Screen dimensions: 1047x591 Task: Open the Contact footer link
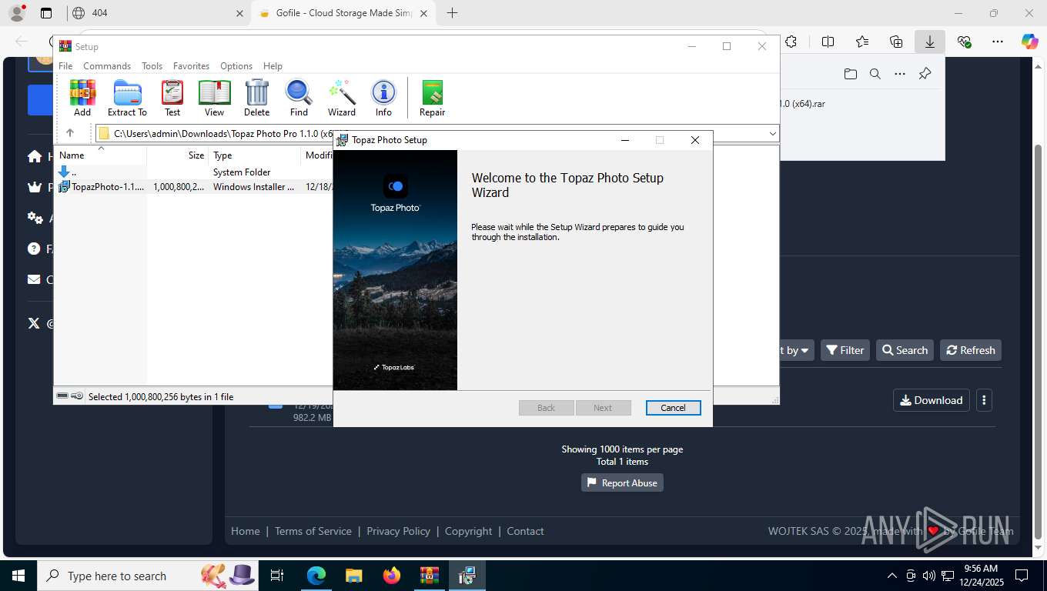pyautogui.click(x=525, y=531)
